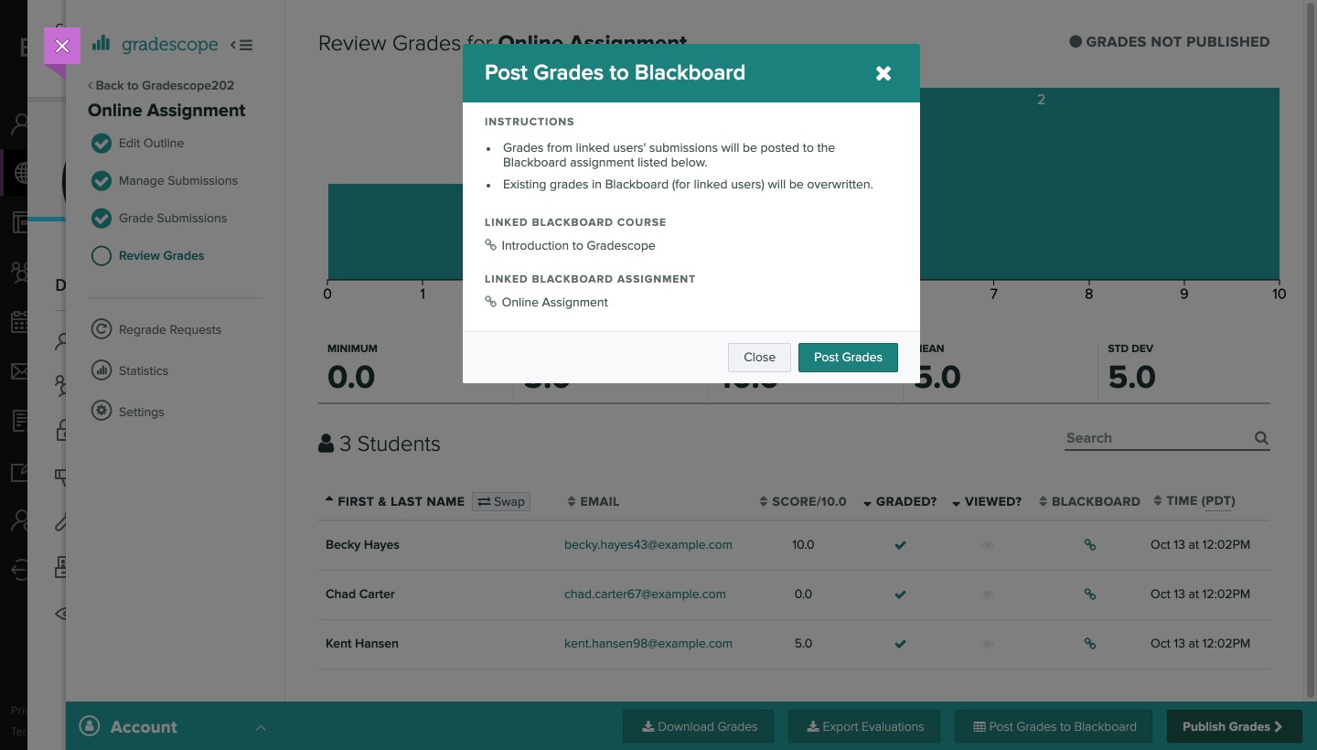Screen dimensions: 1317x750
Task: Open Regrade Requests in sidebar
Action: tap(169, 329)
